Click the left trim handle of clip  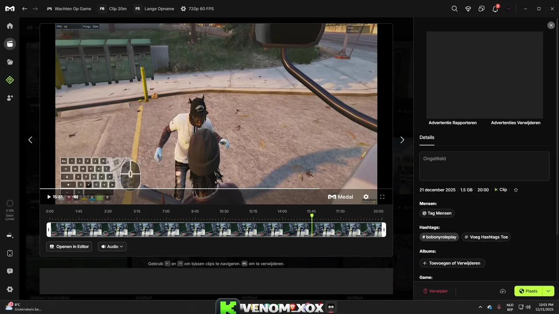click(49, 230)
